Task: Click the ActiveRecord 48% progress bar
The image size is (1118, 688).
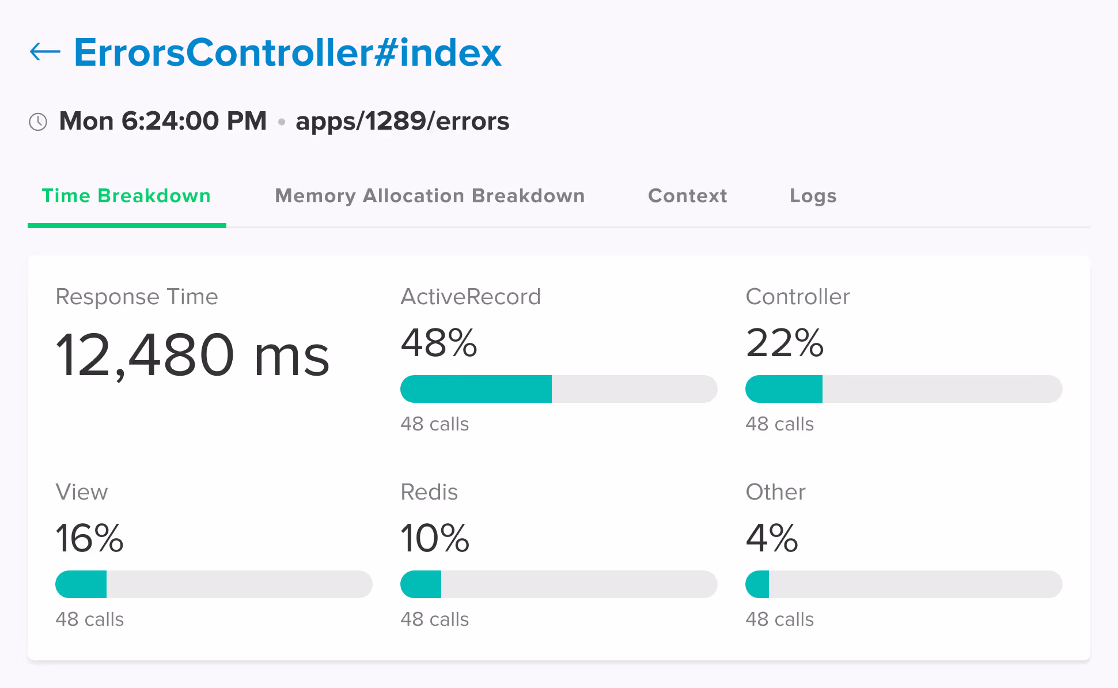Action: click(x=558, y=389)
